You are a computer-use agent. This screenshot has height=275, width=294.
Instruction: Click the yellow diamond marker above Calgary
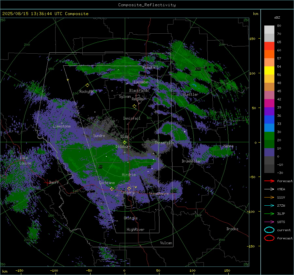click(x=129, y=188)
